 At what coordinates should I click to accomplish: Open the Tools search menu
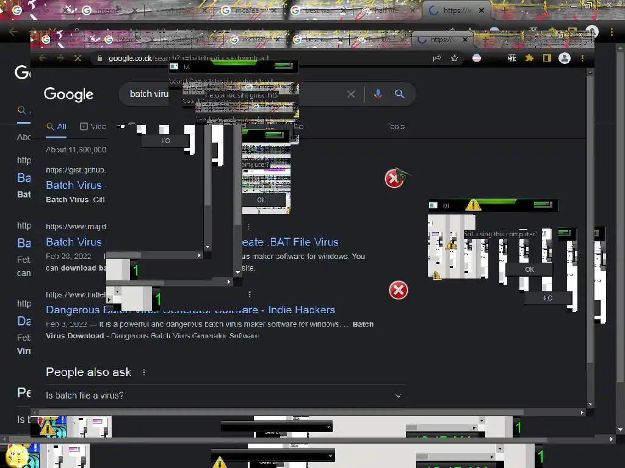(396, 127)
